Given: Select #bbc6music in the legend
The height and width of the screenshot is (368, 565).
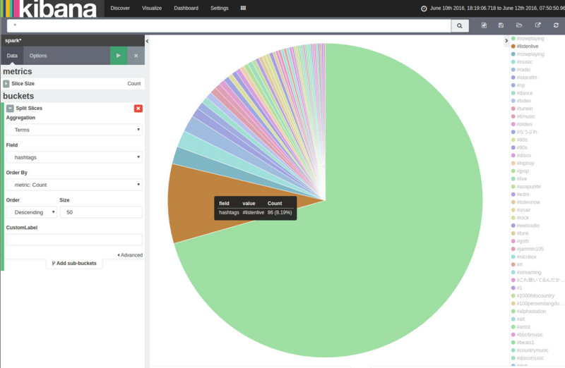Looking at the screenshot, I should (x=530, y=335).
